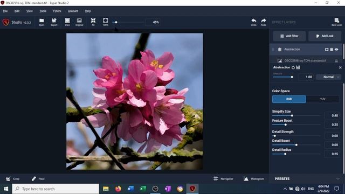Select the DSC02516 base image layer
The height and width of the screenshot is (194, 345).
[x=306, y=60]
